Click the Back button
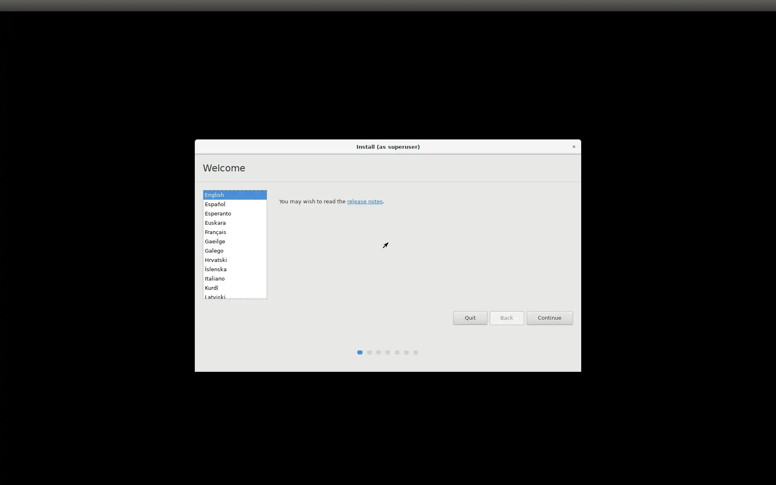 coord(506,318)
